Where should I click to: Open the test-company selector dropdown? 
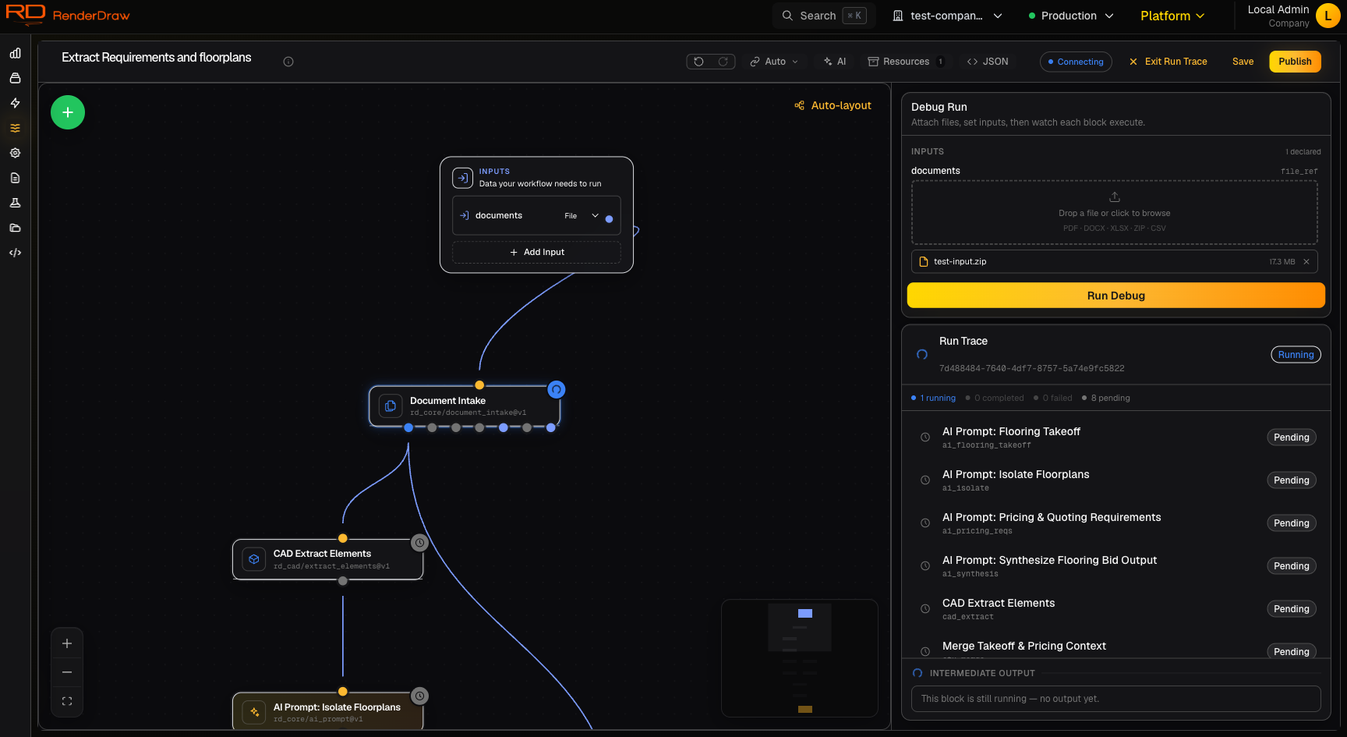pos(947,16)
